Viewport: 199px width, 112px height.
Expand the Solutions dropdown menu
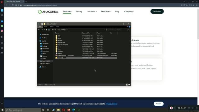pos(92,12)
